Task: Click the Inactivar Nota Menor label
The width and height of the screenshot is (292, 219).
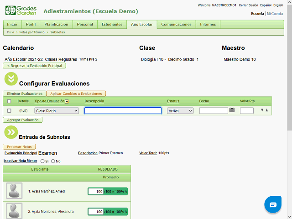Action: [x=20, y=161]
